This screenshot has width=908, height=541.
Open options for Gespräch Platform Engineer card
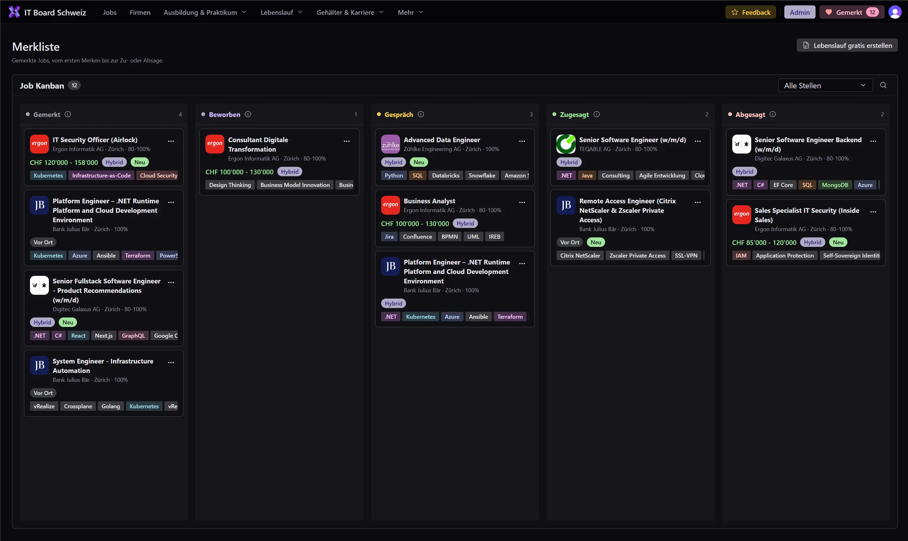pyautogui.click(x=522, y=264)
